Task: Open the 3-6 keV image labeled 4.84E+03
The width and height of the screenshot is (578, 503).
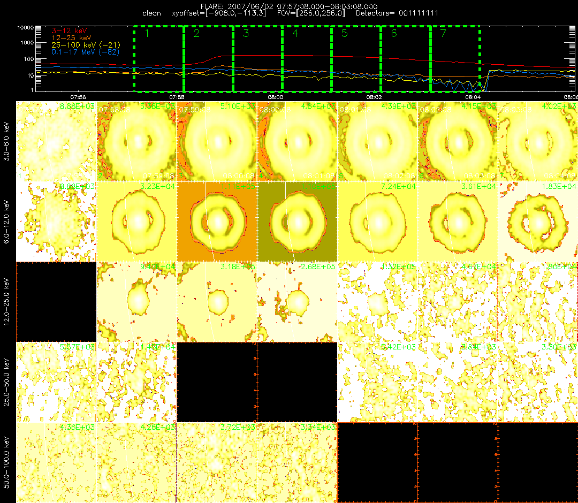Action: 298,141
